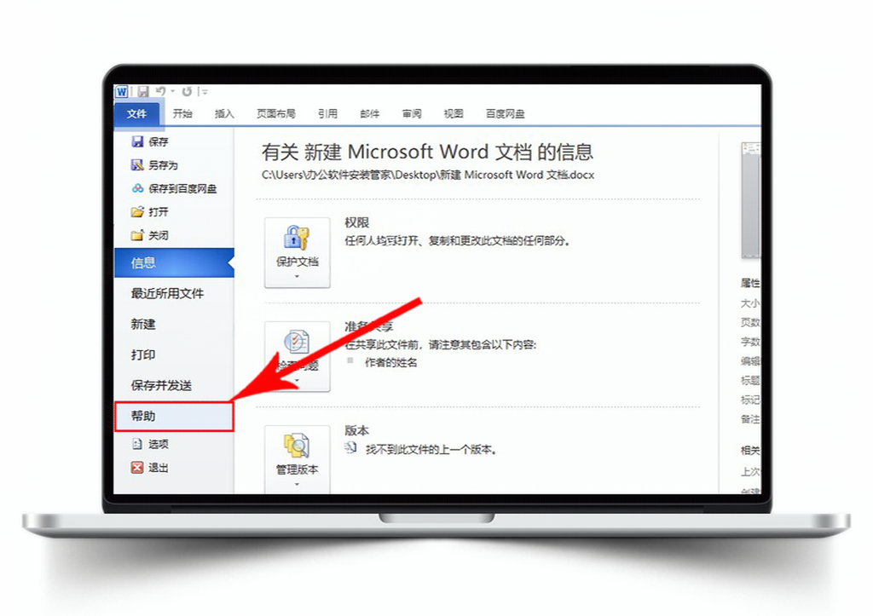Click the 退出 red X icon

point(137,468)
